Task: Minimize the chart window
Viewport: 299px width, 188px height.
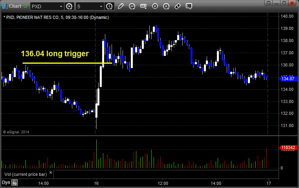Action: (x=277, y=3)
